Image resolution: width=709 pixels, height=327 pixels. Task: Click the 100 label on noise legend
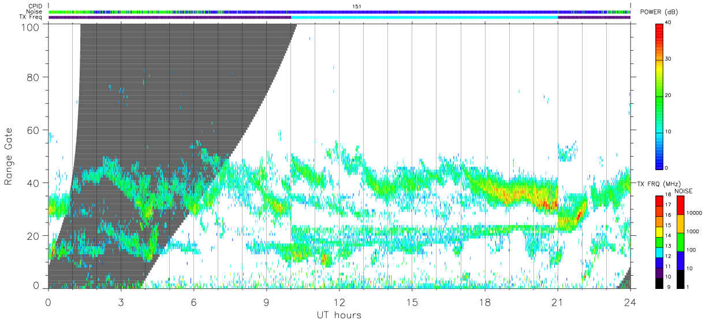(x=691, y=250)
